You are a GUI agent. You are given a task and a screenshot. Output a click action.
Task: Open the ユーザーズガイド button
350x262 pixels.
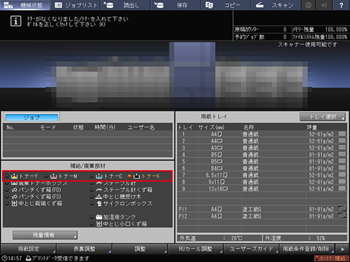pyautogui.click(x=251, y=249)
